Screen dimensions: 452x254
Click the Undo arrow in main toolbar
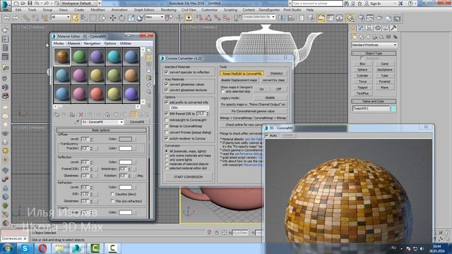click(6, 18)
